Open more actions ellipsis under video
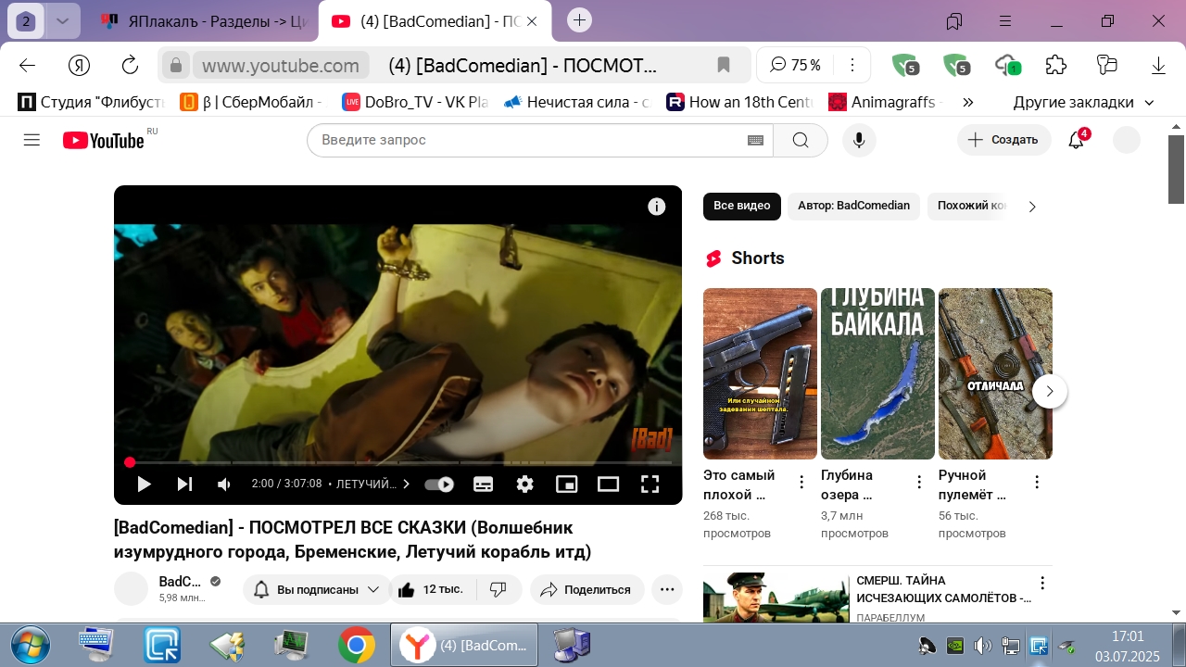 (x=667, y=589)
